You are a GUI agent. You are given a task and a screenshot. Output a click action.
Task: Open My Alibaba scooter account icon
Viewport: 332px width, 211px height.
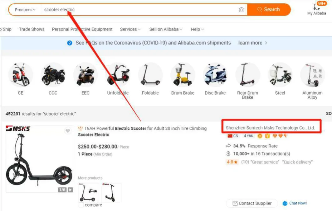tap(316, 7)
